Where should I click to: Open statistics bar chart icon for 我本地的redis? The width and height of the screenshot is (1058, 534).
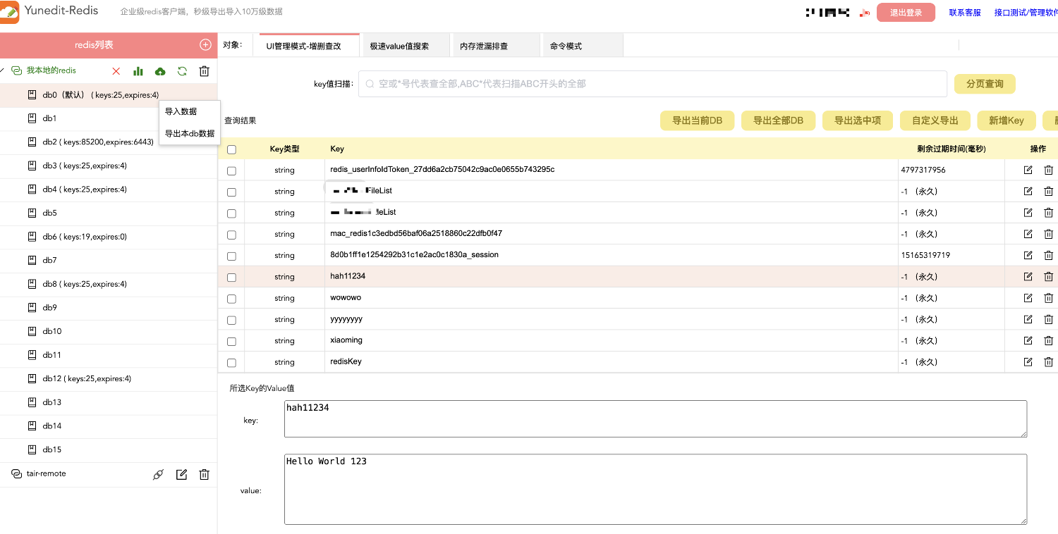click(138, 71)
